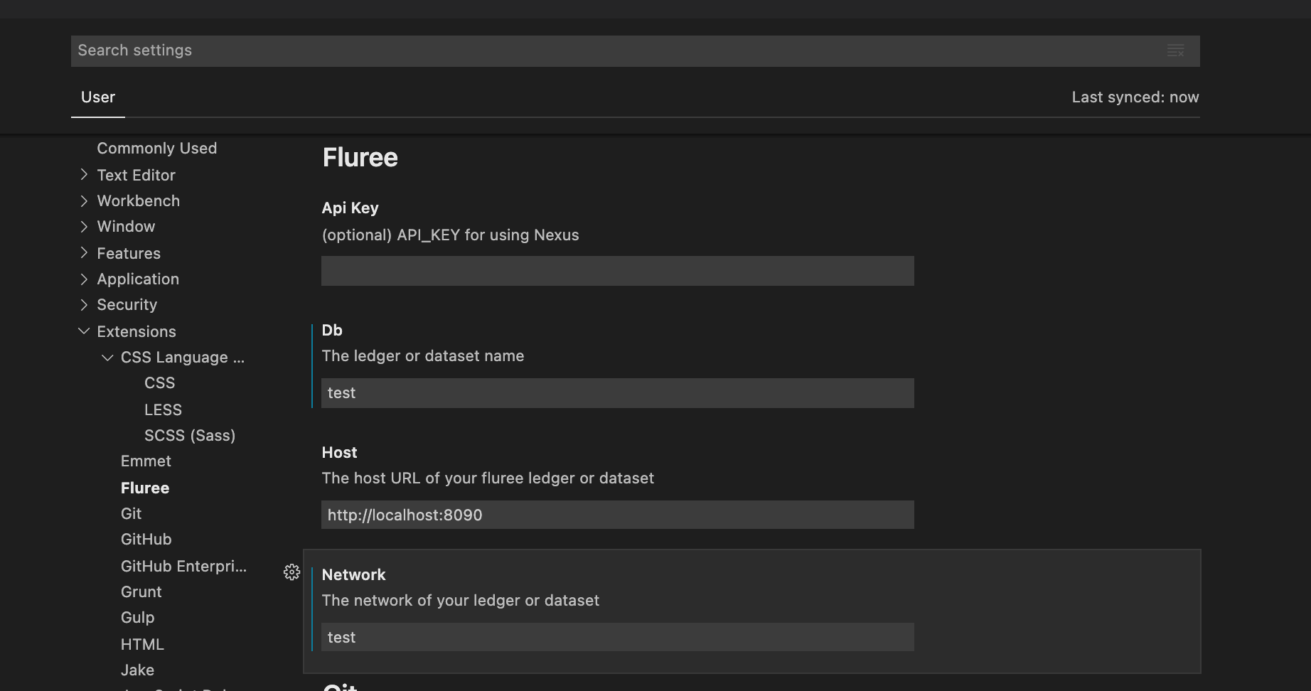The height and width of the screenshot is (691, 1311).
Task: Select Fluree in the extensions list
Action: (145, 488)
